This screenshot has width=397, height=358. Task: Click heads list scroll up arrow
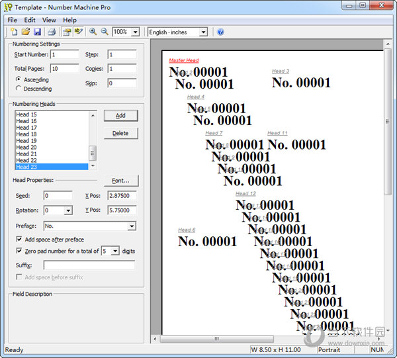pyautogui.click(x=93, y=115)
